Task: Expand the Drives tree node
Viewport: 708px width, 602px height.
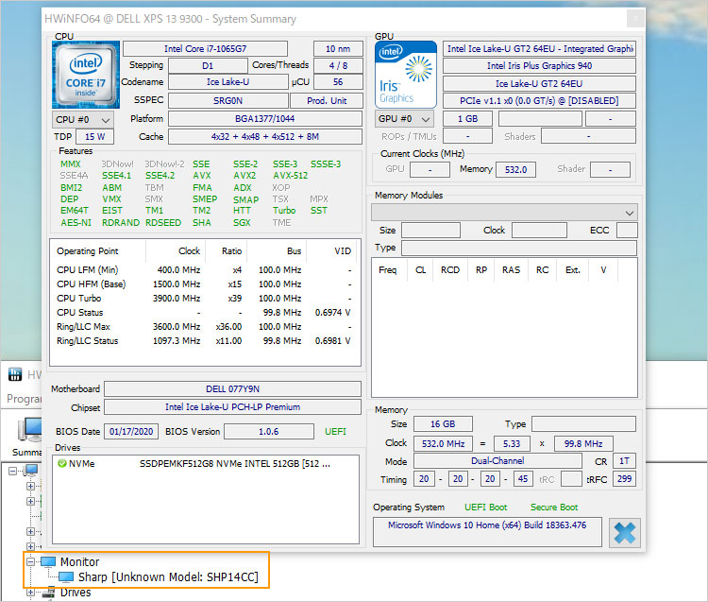Action: click(31, 592)
